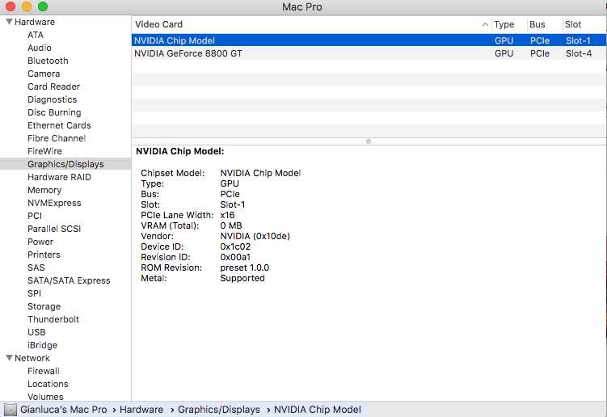Click the Mac Pro computer icon in path bar
Screen dimensions: 607x417
click(x=11, y=410)
